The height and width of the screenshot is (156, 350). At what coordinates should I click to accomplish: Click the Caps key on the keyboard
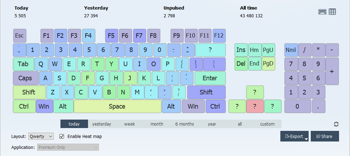(25, 78)
